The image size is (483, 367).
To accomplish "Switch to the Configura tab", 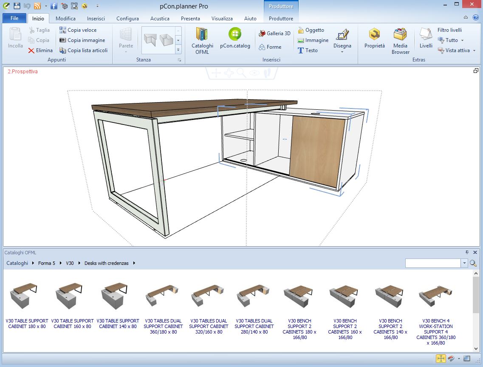I will point(127,19).
